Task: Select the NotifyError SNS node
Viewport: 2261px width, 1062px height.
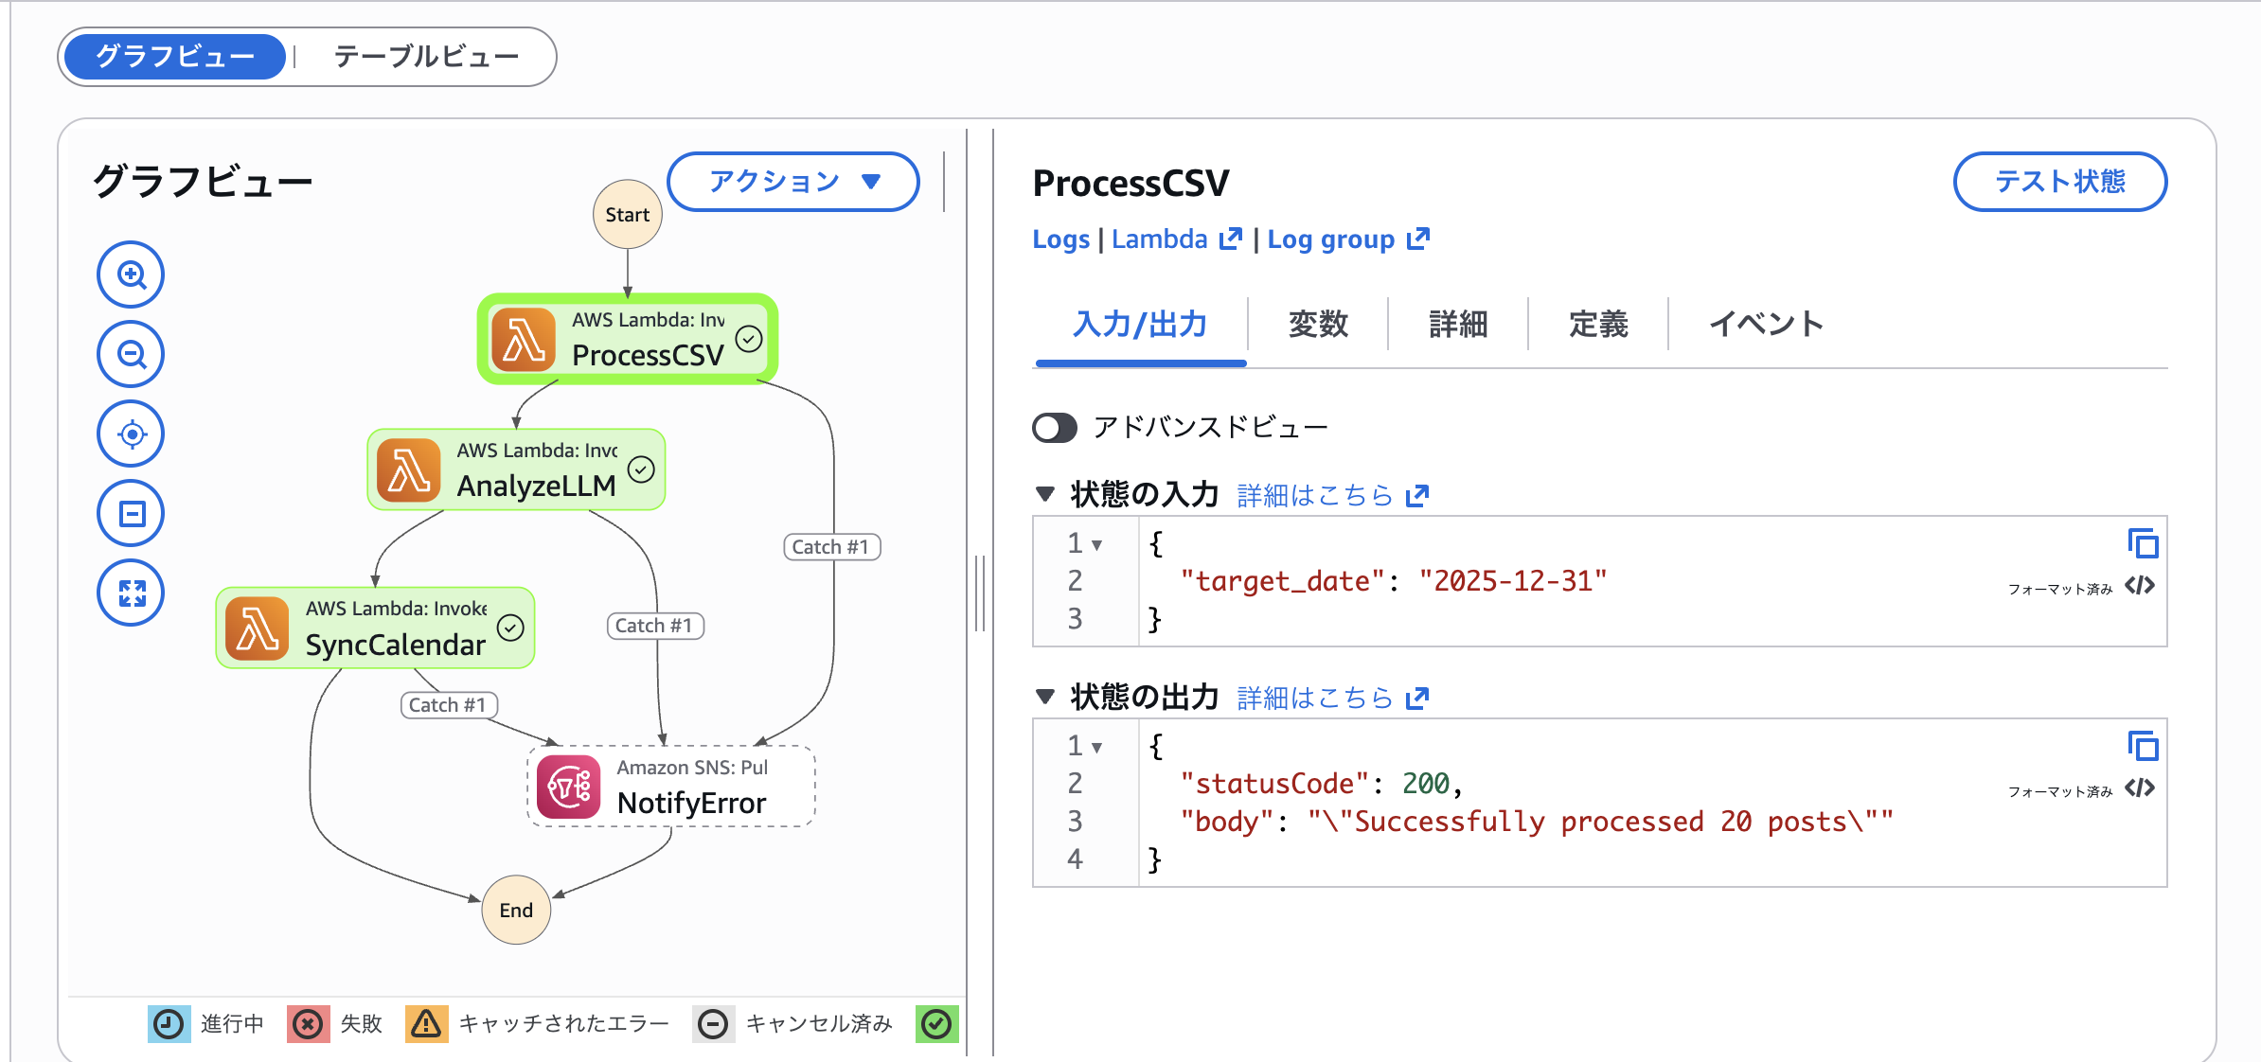Action: tap(671, 787)
